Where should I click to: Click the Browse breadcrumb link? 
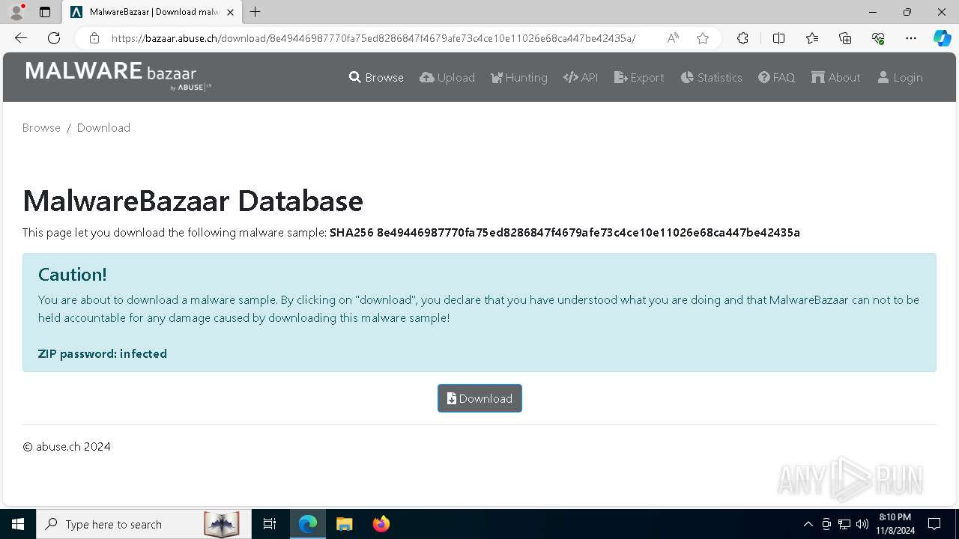click(x=41, y=127)
